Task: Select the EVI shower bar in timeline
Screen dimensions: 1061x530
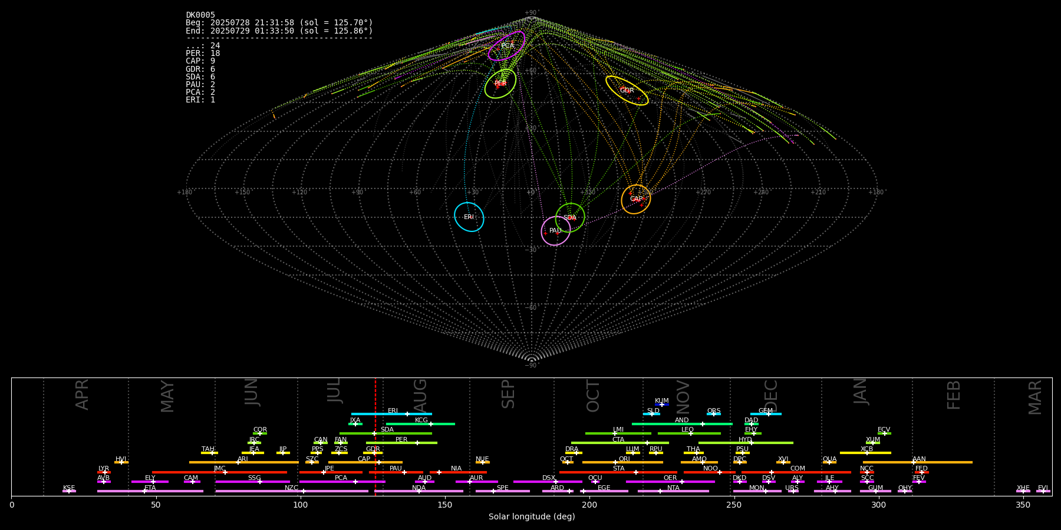Action: (1043, 491)
